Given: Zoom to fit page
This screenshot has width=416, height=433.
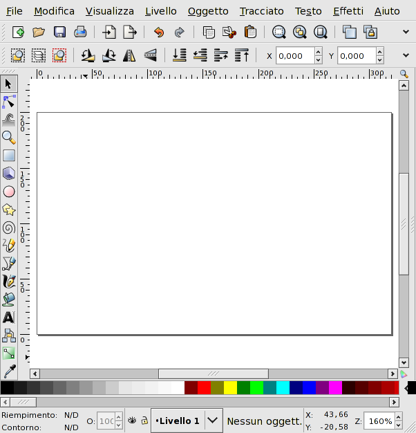Looking at the screenshot, I should 320,33.
